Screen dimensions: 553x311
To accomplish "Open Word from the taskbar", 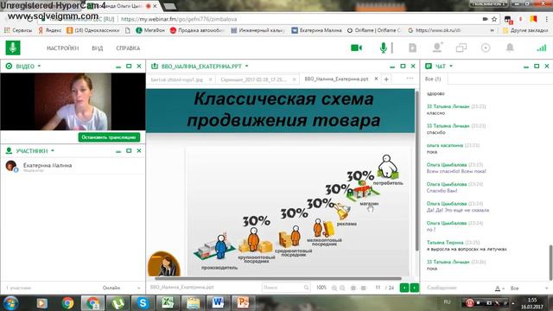I will (x=218, y=303).
